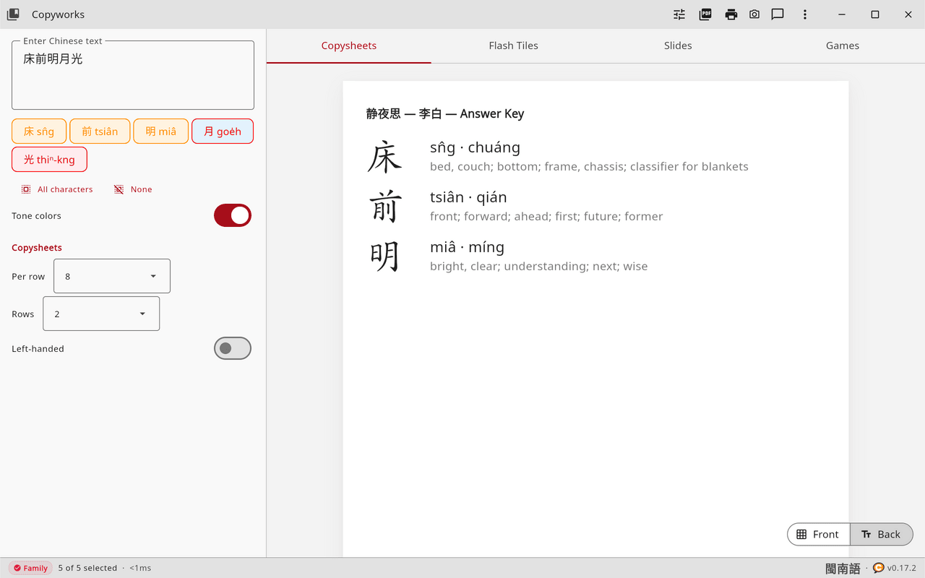Click the 'tsiân · qián' pronunciation line
Viewport: 925px width, 578px height.
pos(468,197)
